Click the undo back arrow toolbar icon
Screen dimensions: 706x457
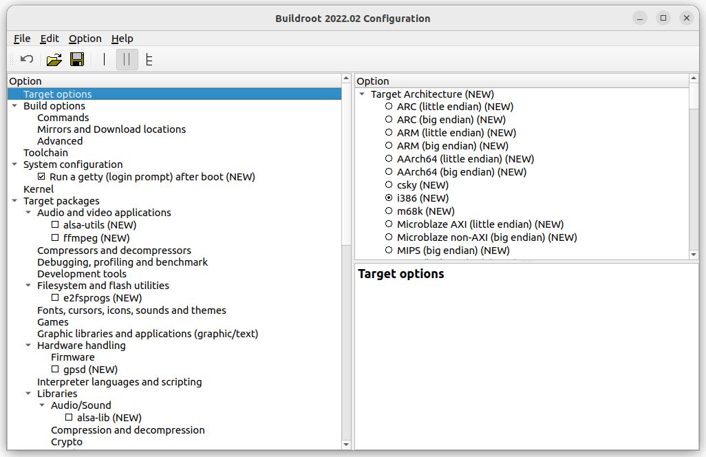[x=27, y=60]
